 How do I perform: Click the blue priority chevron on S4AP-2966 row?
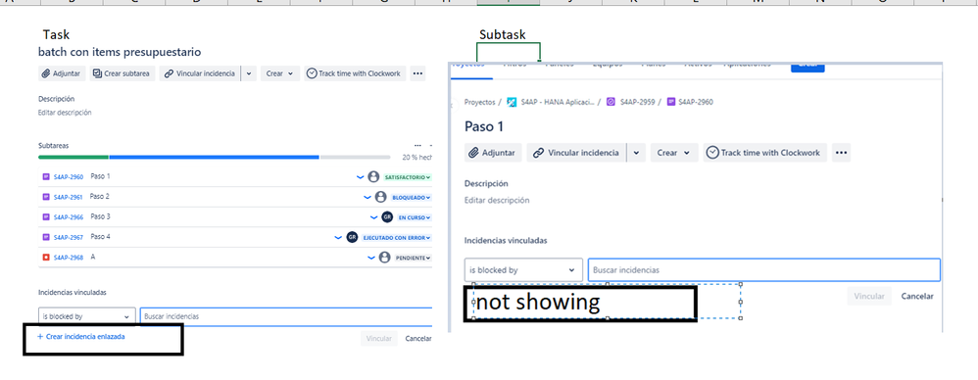[374, 217]
